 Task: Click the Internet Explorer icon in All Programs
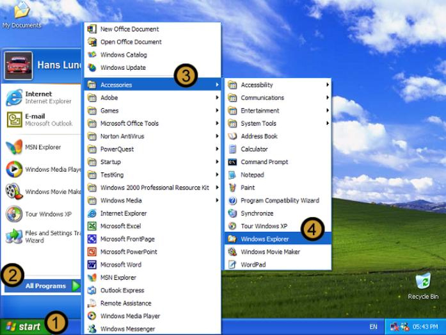click(x=92, y=213)
